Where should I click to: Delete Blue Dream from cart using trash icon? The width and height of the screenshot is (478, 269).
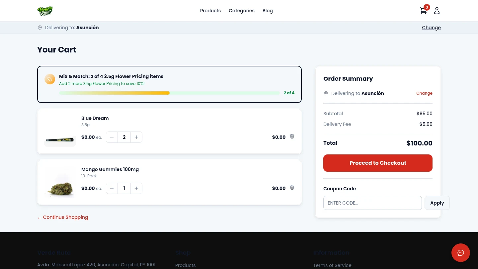click(x=292, y=136)
